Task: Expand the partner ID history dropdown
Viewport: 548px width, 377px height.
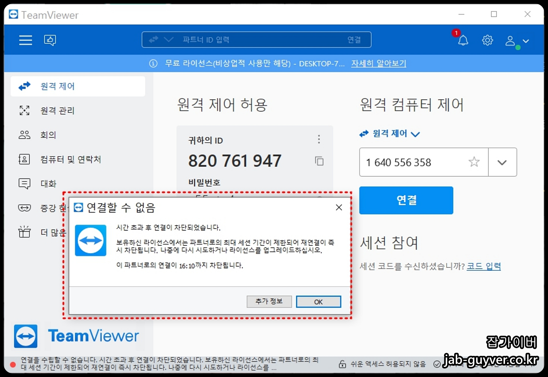Action: point(502,162)
